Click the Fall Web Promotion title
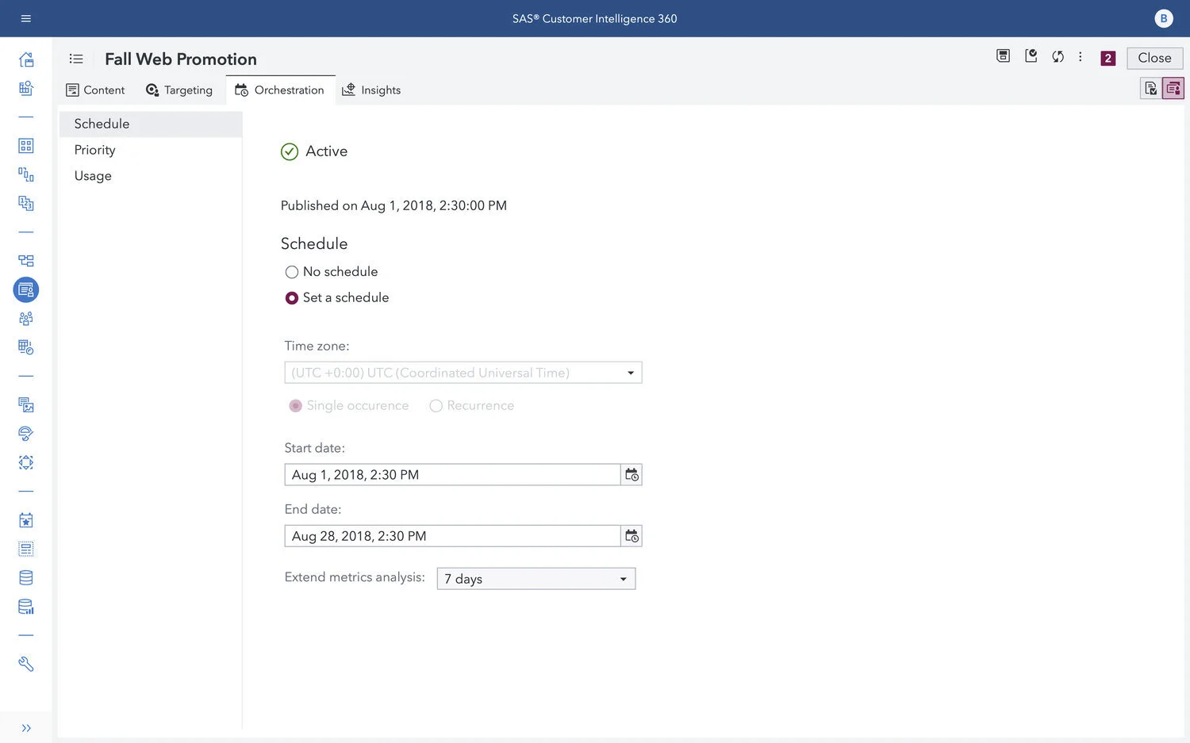This screenshot has width=1190, height=743. tap(181, 59)
